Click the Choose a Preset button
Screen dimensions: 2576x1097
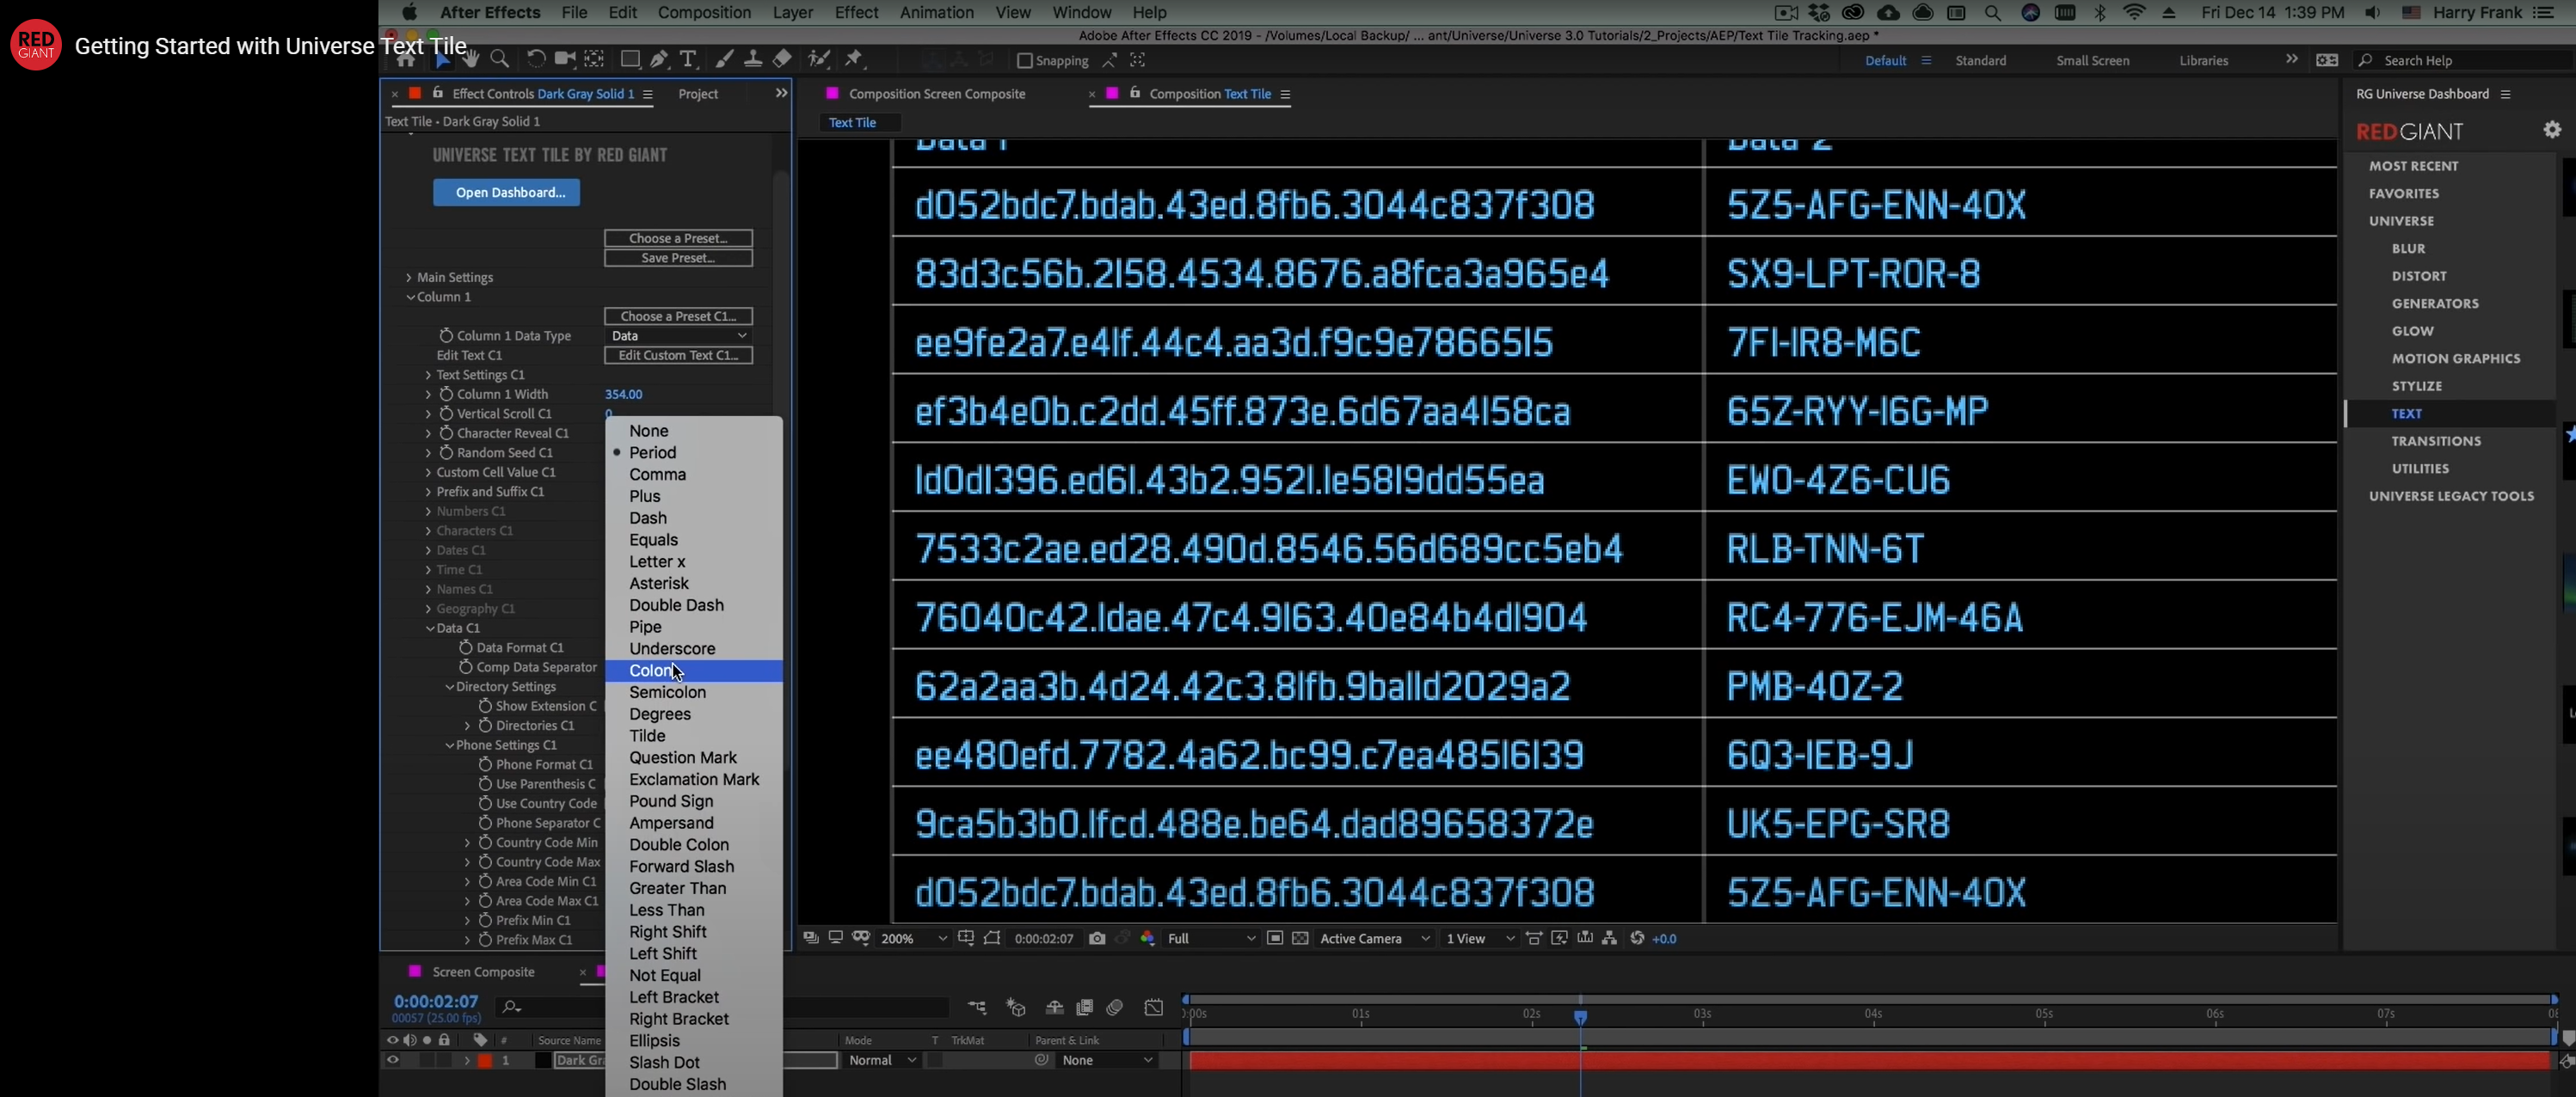(x=678, y=238)
